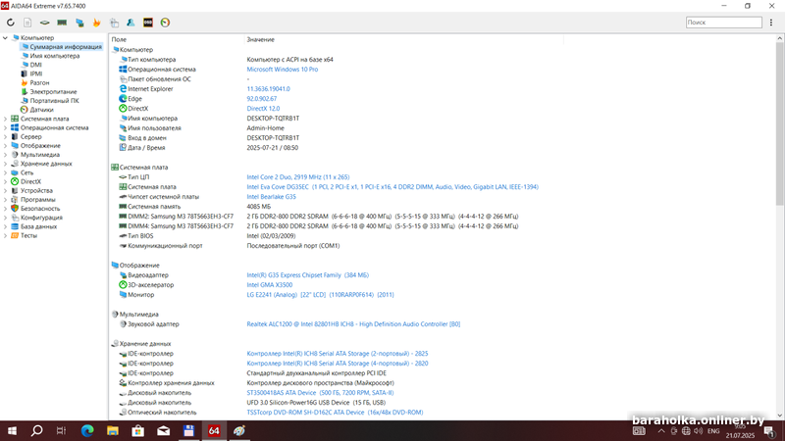Image resolution: width=785 pixels, height=441 pixels.
Task: Click the Тип BIOS row
Action: click(207, 236)
